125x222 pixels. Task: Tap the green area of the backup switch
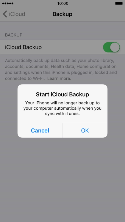pos(107,47)
